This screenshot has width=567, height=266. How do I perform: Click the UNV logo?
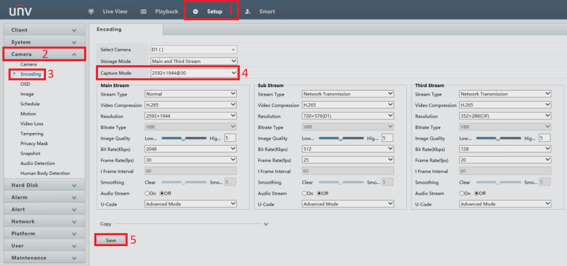click(20, 11)
